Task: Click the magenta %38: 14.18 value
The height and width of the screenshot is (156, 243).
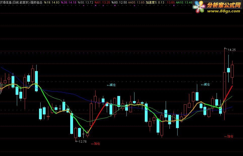Action: coord(68,3)
